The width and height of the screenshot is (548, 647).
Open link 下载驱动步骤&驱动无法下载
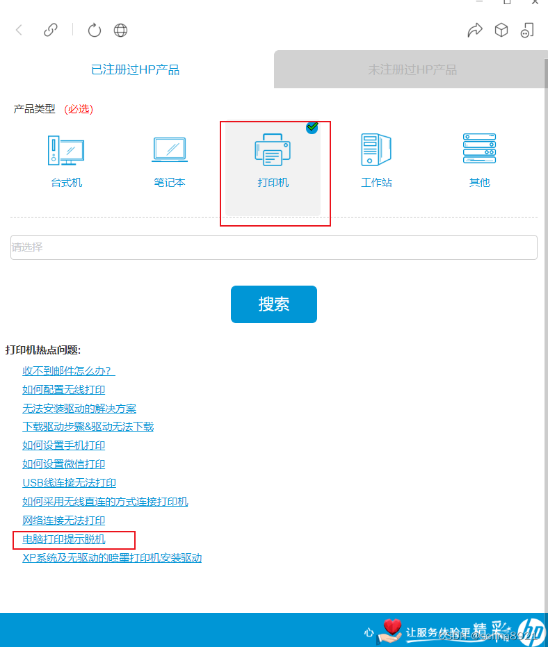[x=88, y=426]
